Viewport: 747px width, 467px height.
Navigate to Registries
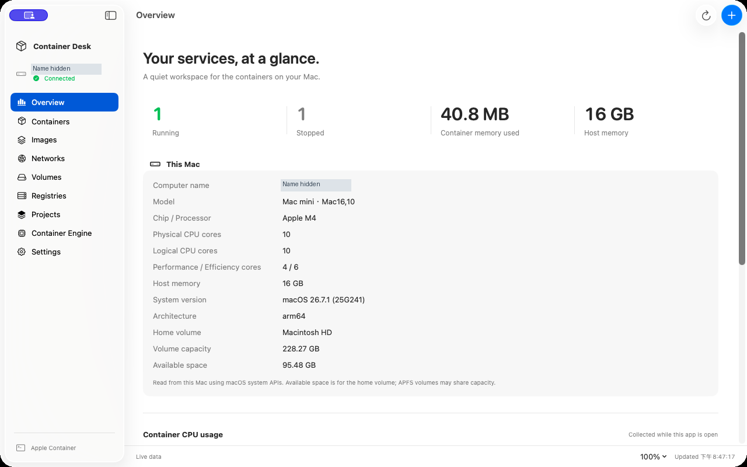pyautogui.click(x=64, y=196)
